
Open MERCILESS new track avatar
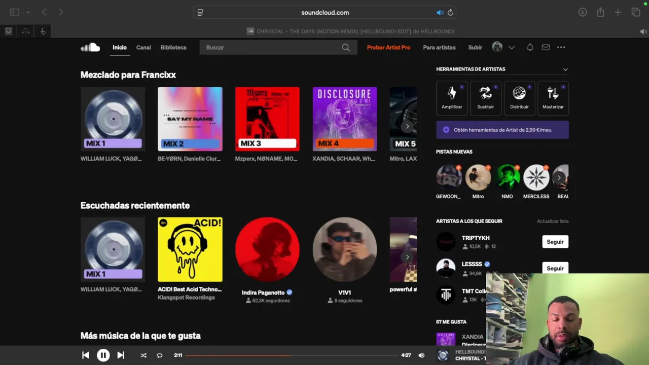536,177
